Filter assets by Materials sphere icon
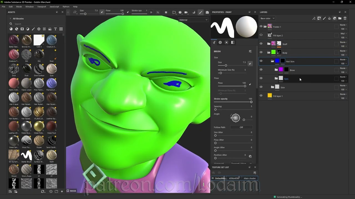The image size is (355, 199). pyautogui.click(x=11, y=29)
